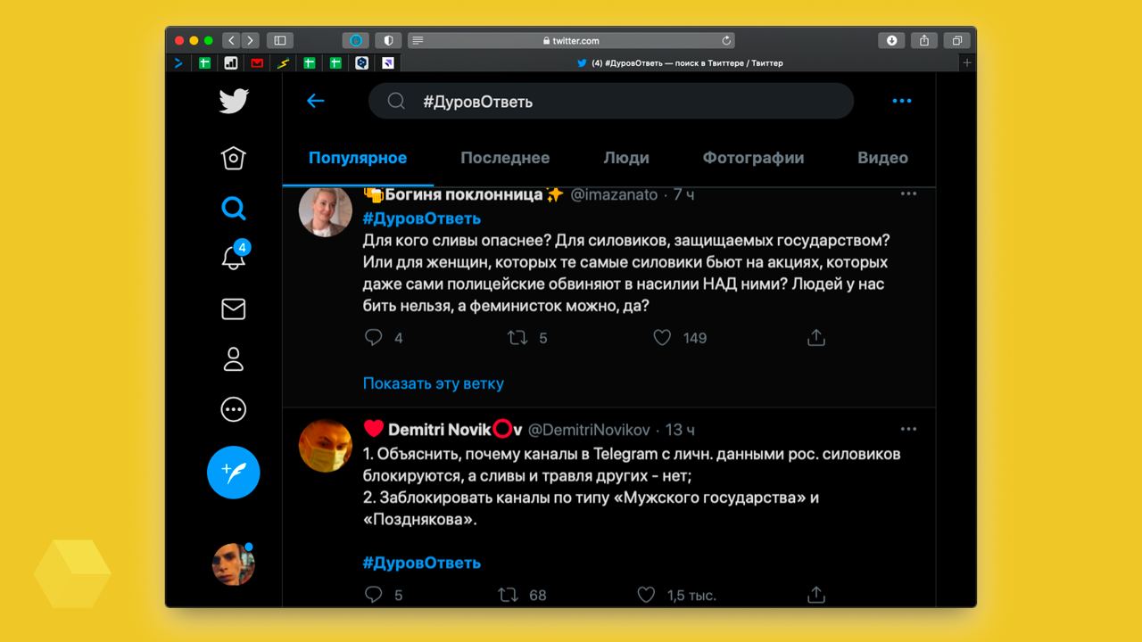Select the Популярное tab
Viewport: 1142px width, 642px height.
click(358, 158)
